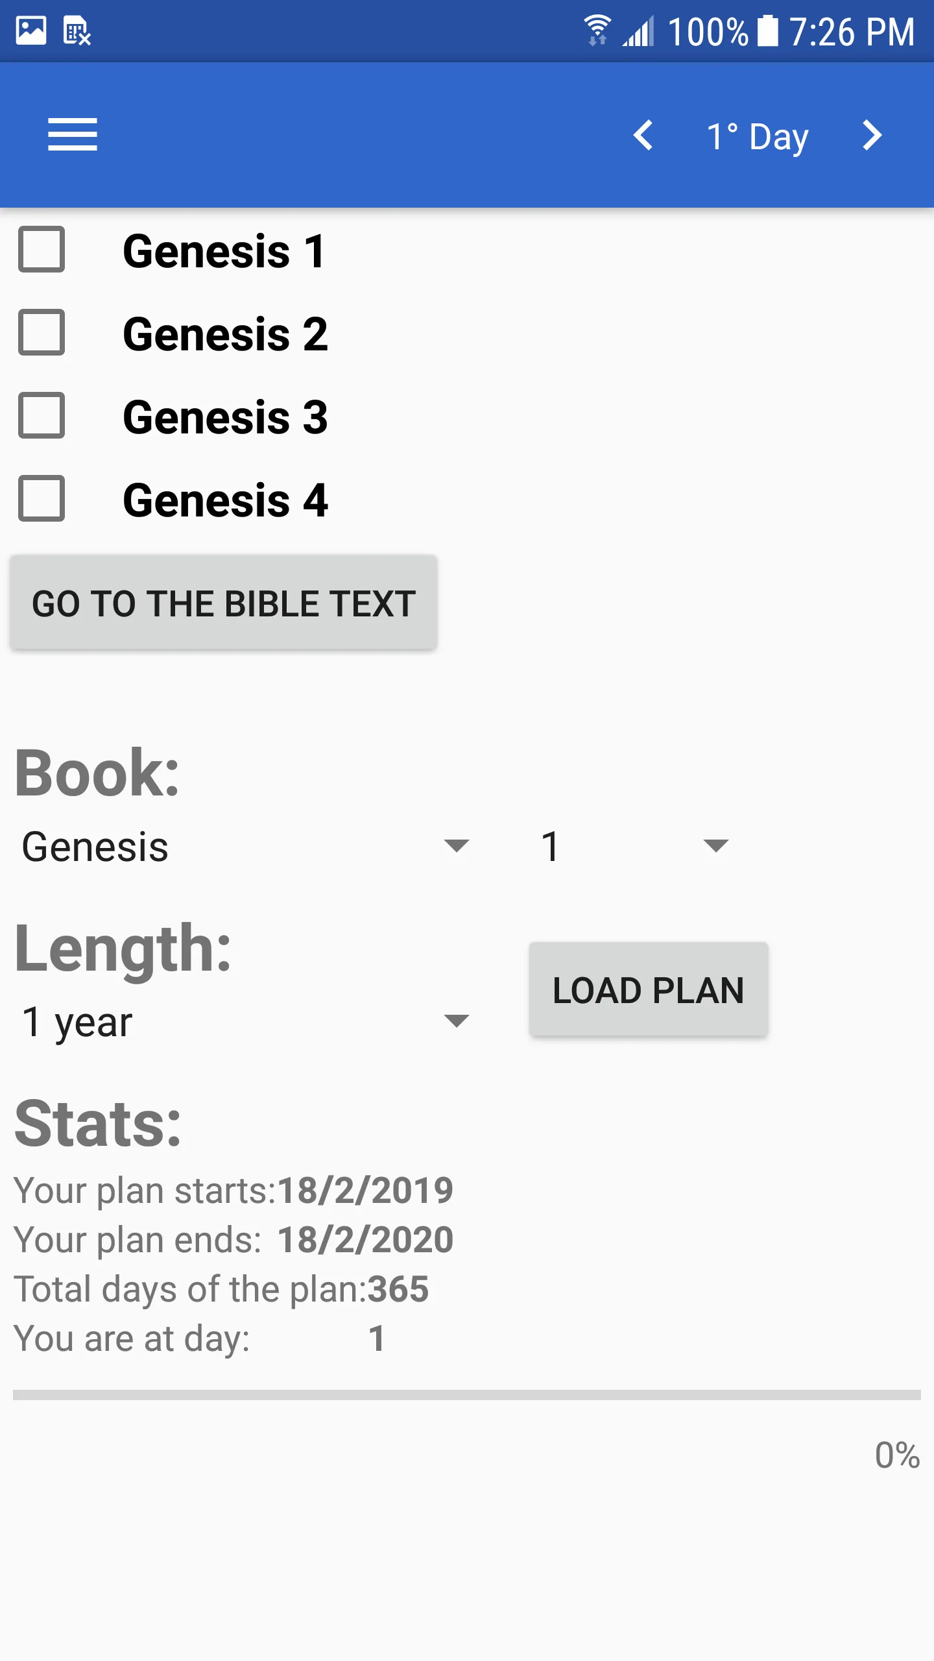This screenshot has height=1661, width=934.
Task: Open the 1 year length dropdown
Action: (245, 1022)
